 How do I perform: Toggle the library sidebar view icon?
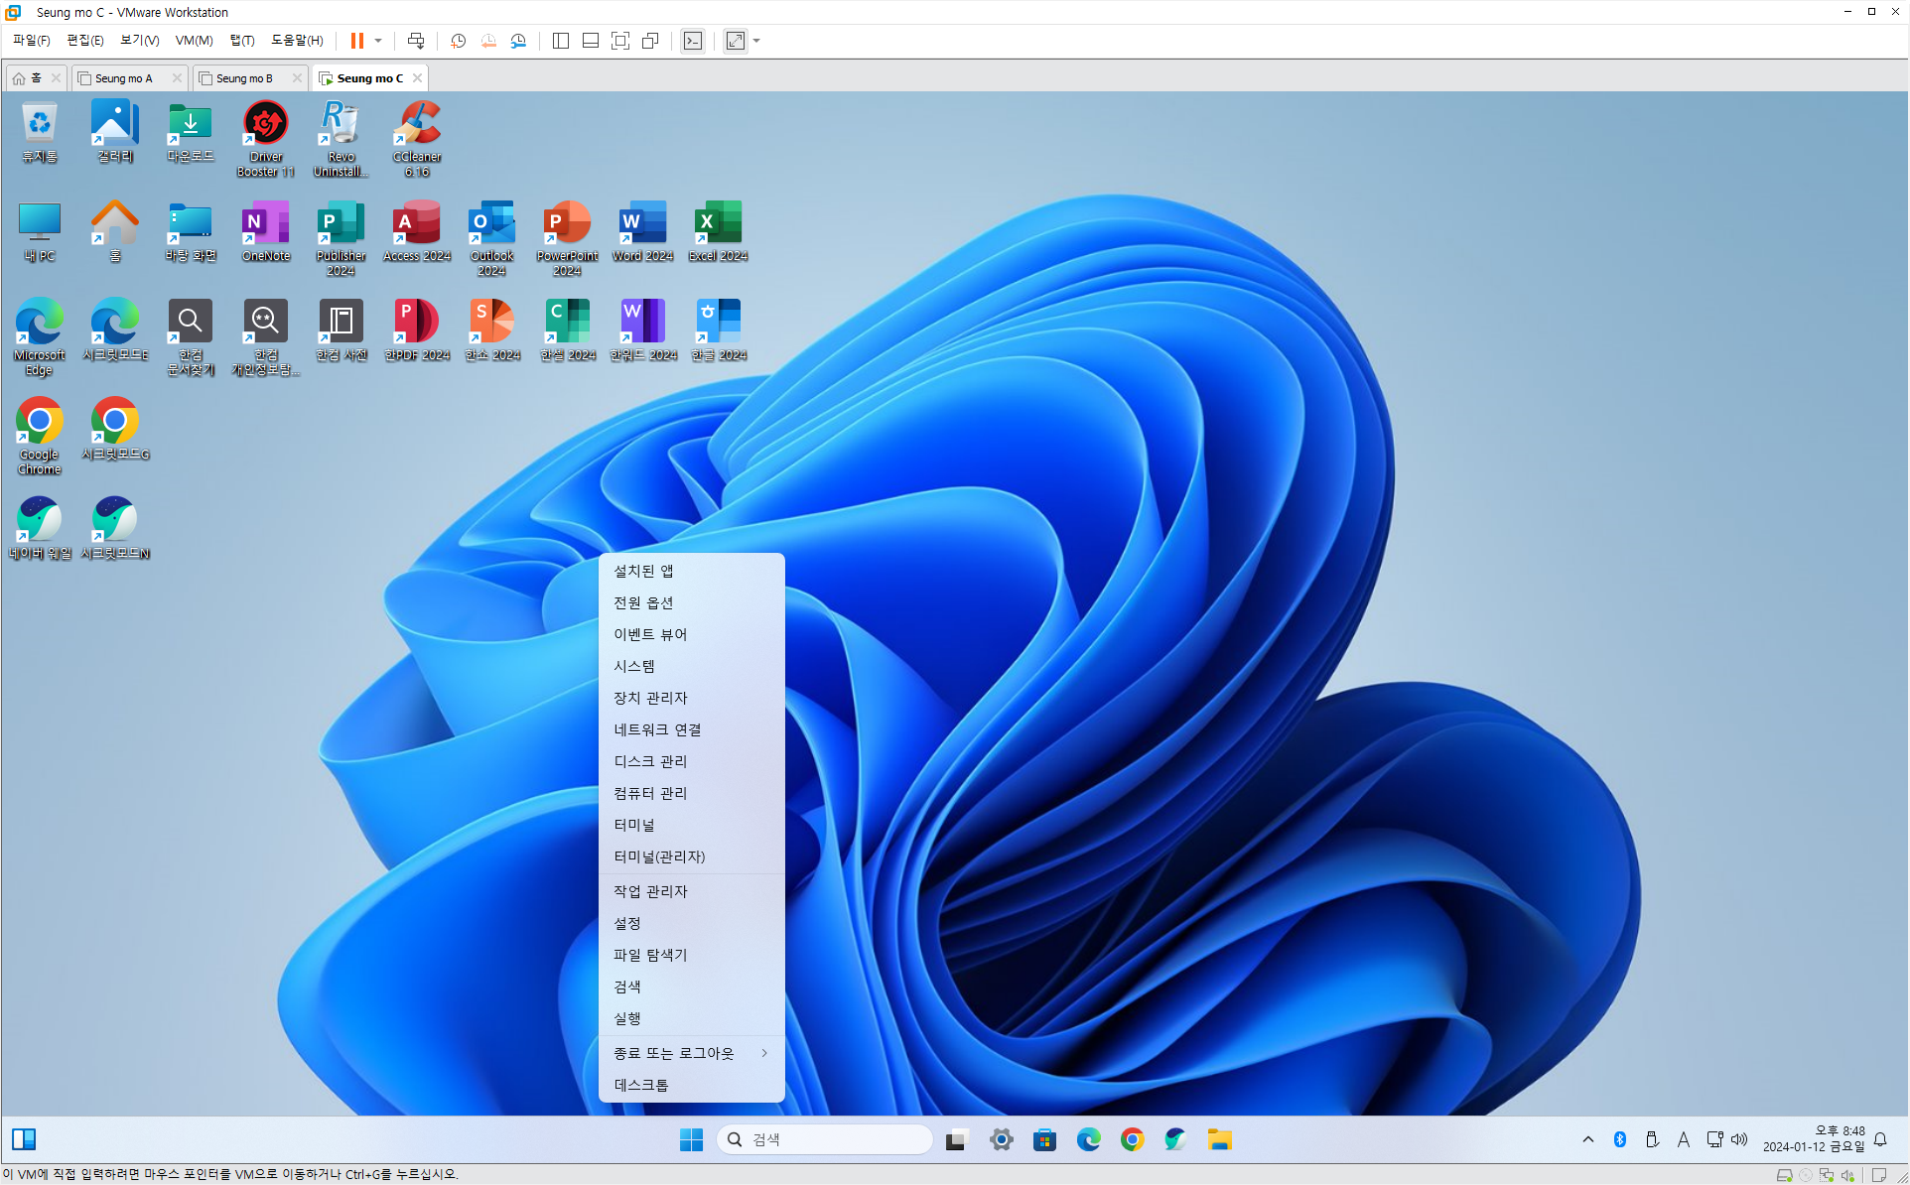[x=560, y=41]
